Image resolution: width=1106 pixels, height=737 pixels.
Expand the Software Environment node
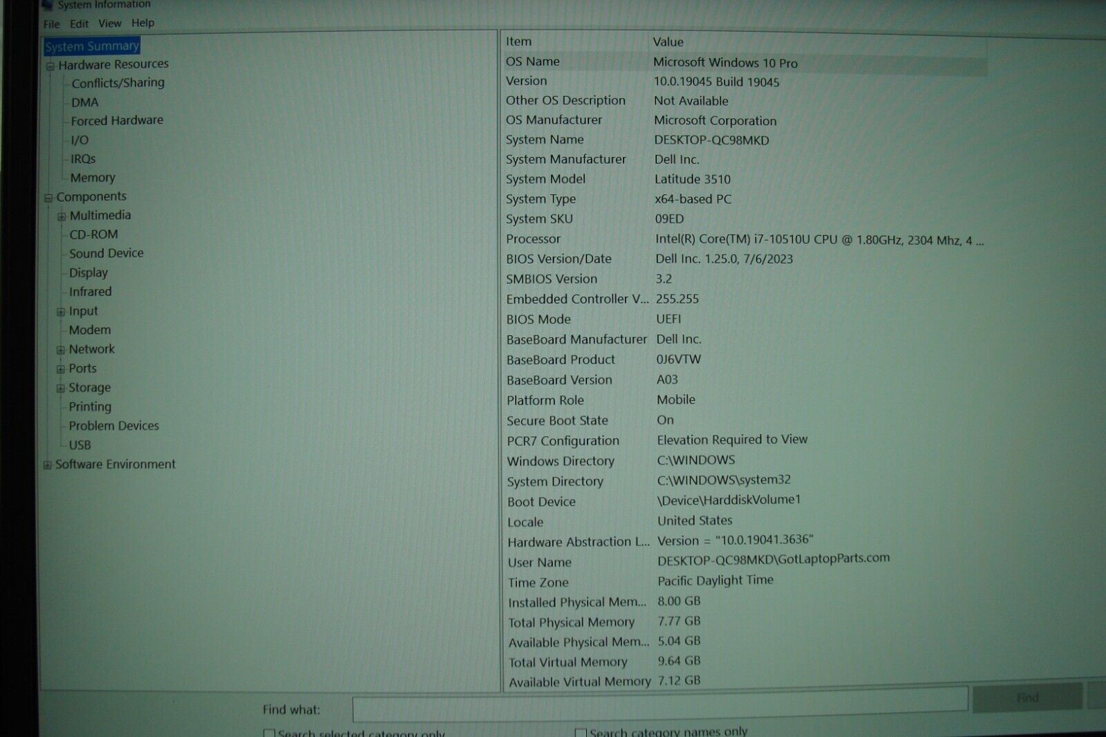(x=48, y=465)
